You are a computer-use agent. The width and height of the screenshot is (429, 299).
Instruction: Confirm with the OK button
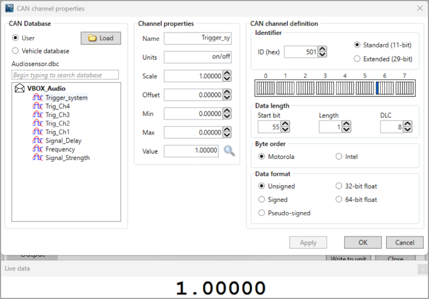tap(363, 242)
